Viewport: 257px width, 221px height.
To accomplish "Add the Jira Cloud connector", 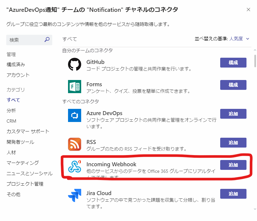I will [233, 194].
